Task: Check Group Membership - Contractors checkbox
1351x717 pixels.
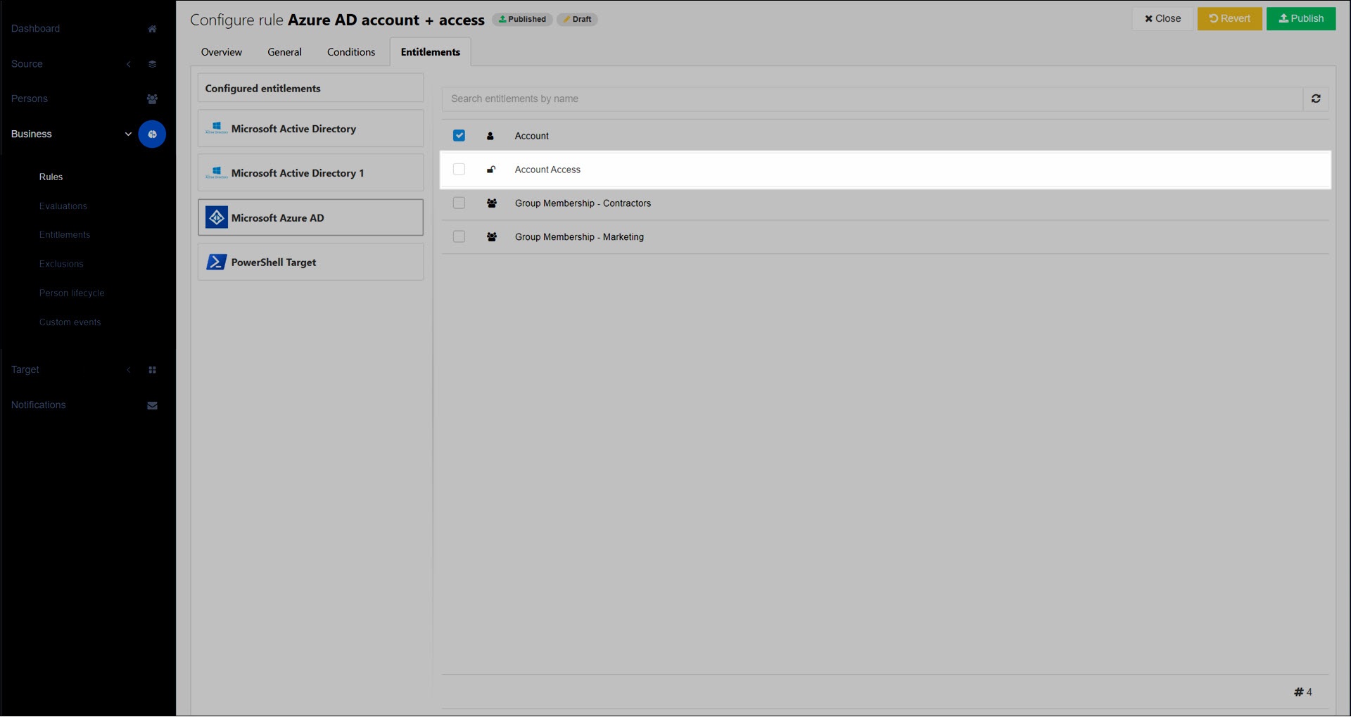Action: pyautogui.click(x=459, y=203)
